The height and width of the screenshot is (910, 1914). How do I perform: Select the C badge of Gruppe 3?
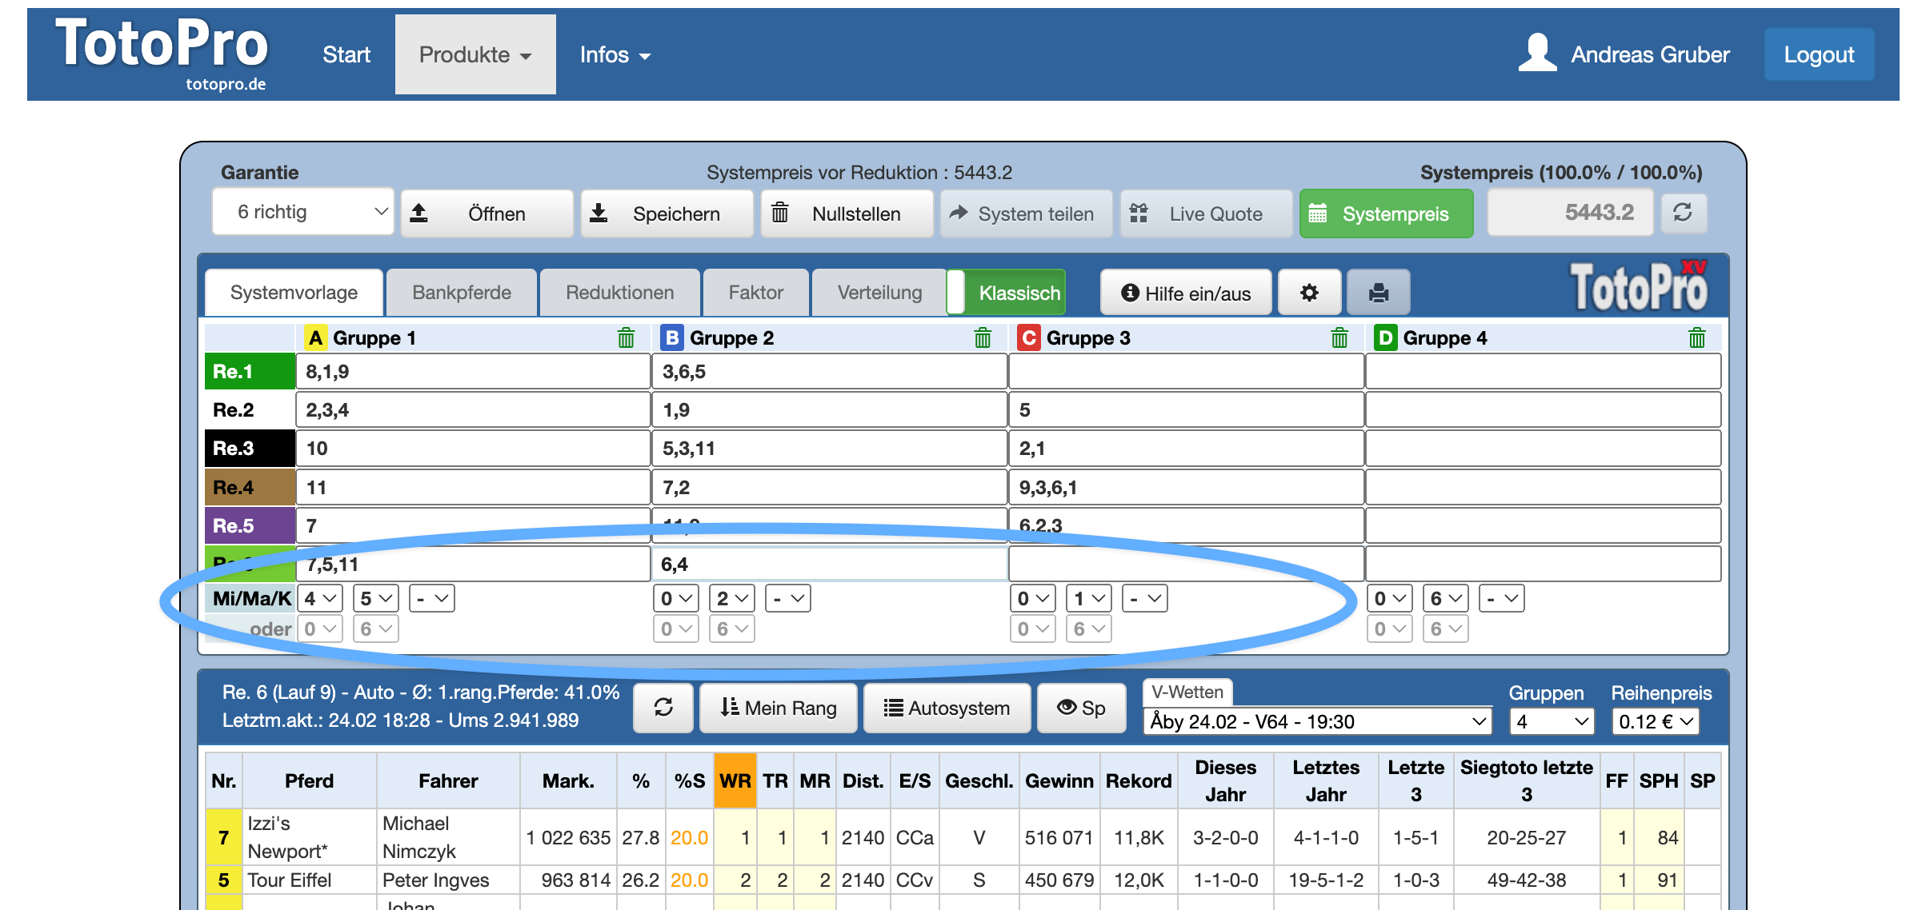pos(1029,338)
